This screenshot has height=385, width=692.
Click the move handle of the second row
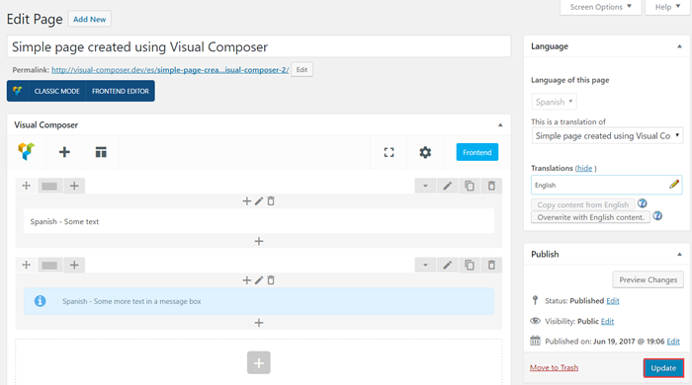27,265
